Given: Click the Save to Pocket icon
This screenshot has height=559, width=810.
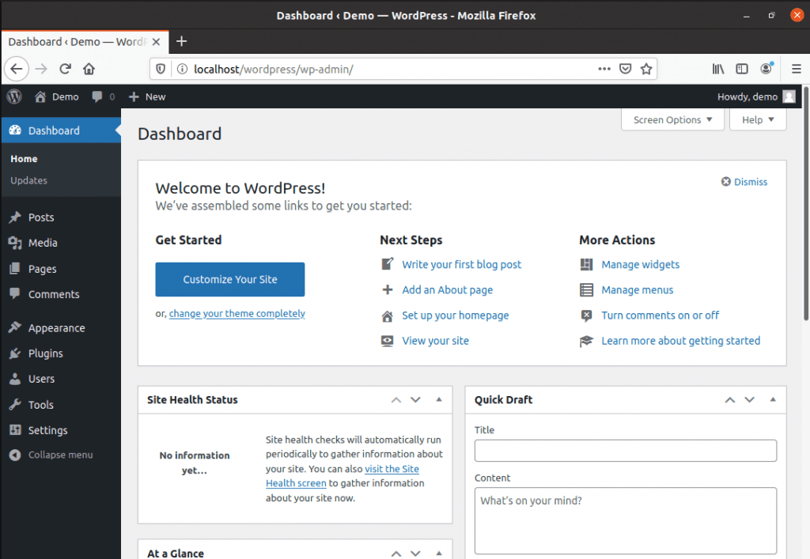Looking at the screenshot, I should [625, 69].
